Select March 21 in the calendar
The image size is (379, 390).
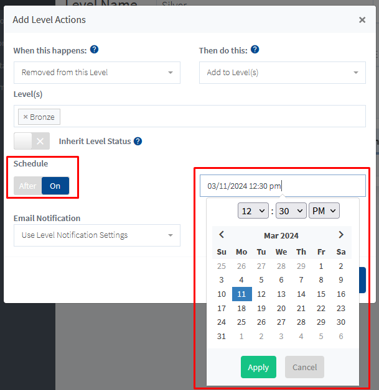click(x=301, y=309)
